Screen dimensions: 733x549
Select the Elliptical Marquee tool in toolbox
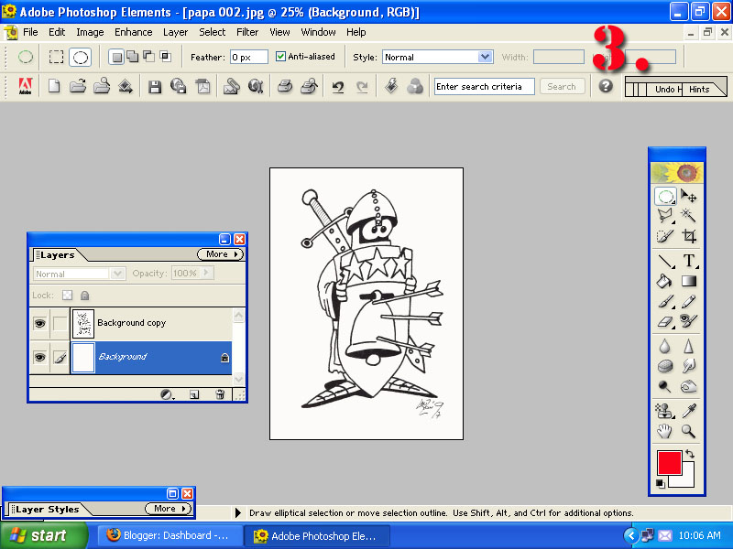point(665,196)
